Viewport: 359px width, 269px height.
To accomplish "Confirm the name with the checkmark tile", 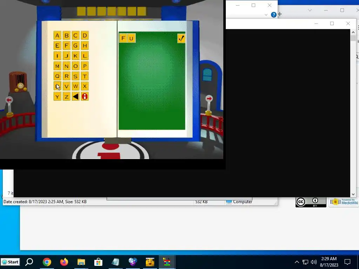I will tap(181, 38).
